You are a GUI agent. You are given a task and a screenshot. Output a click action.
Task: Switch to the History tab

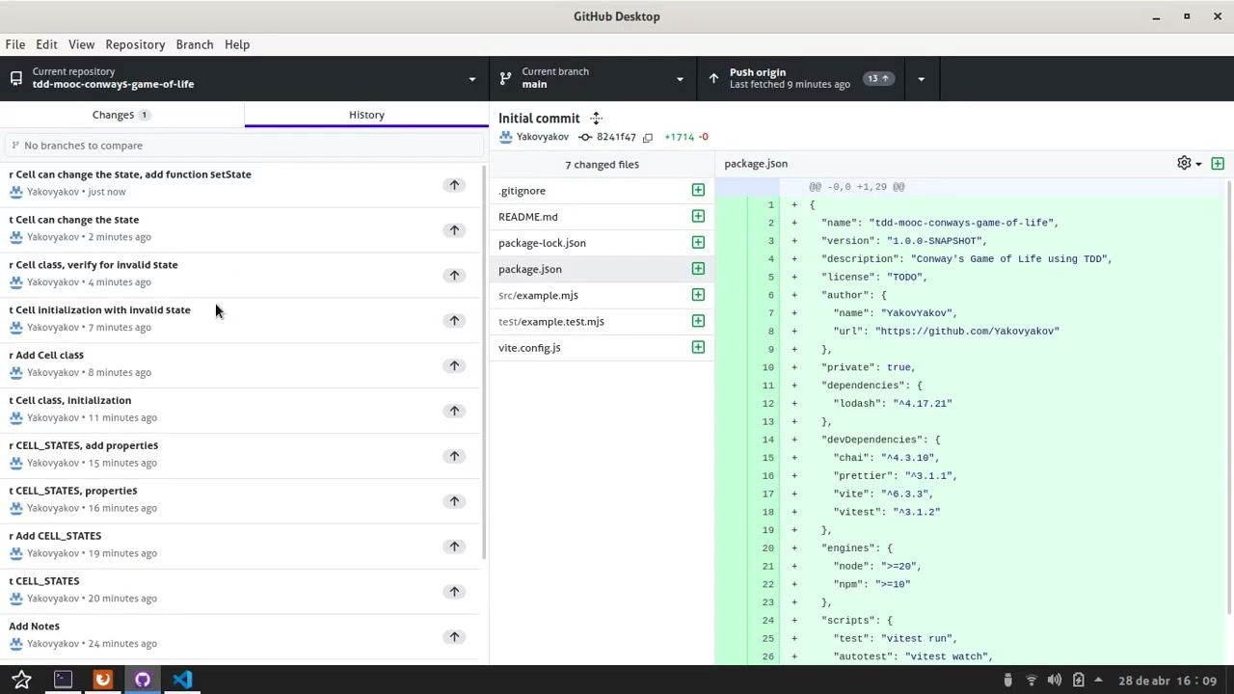point(366,115)
